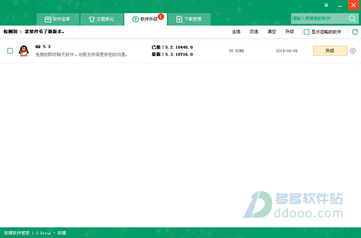Click 清空 to clear selection
The height and width of the screenshot is (238, 361).
tap(272, 32)
